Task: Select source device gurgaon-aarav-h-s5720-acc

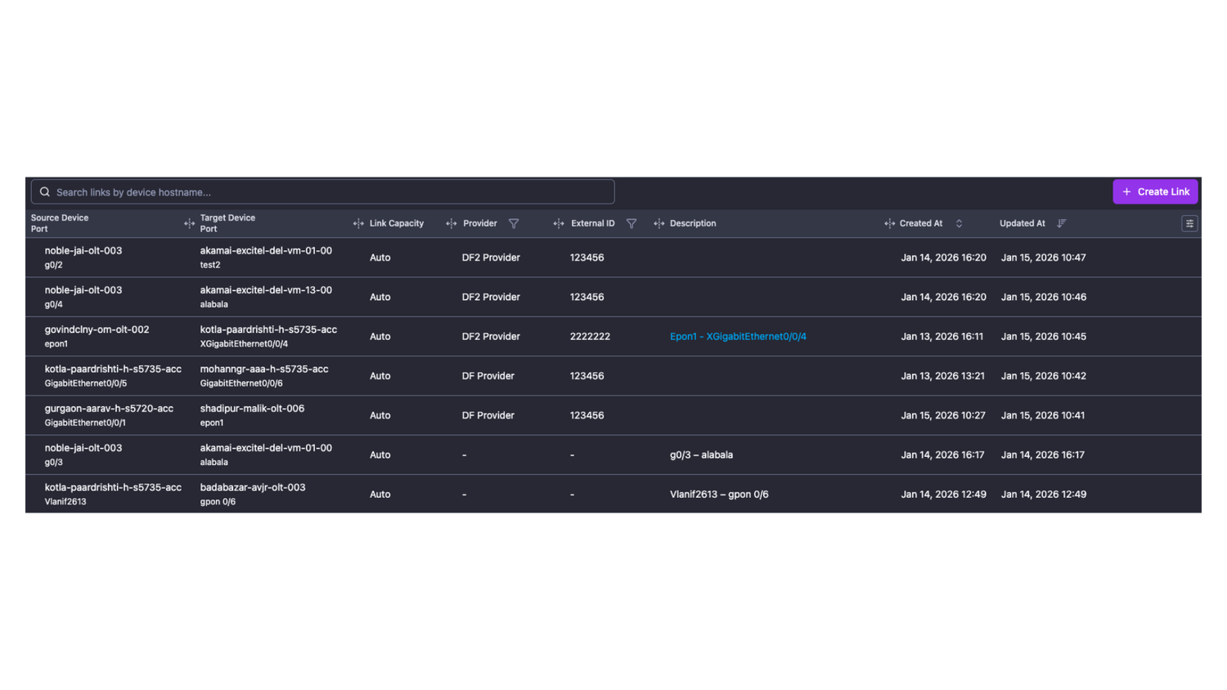Action: (x=109, y=408)
